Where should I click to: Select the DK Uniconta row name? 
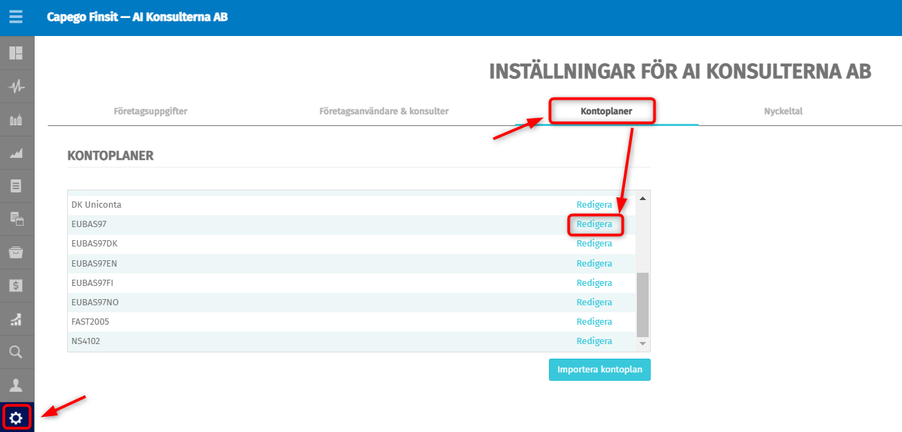96,205
